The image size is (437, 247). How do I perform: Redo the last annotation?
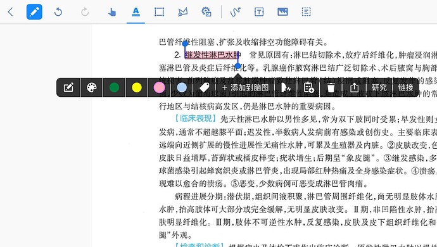85,12
